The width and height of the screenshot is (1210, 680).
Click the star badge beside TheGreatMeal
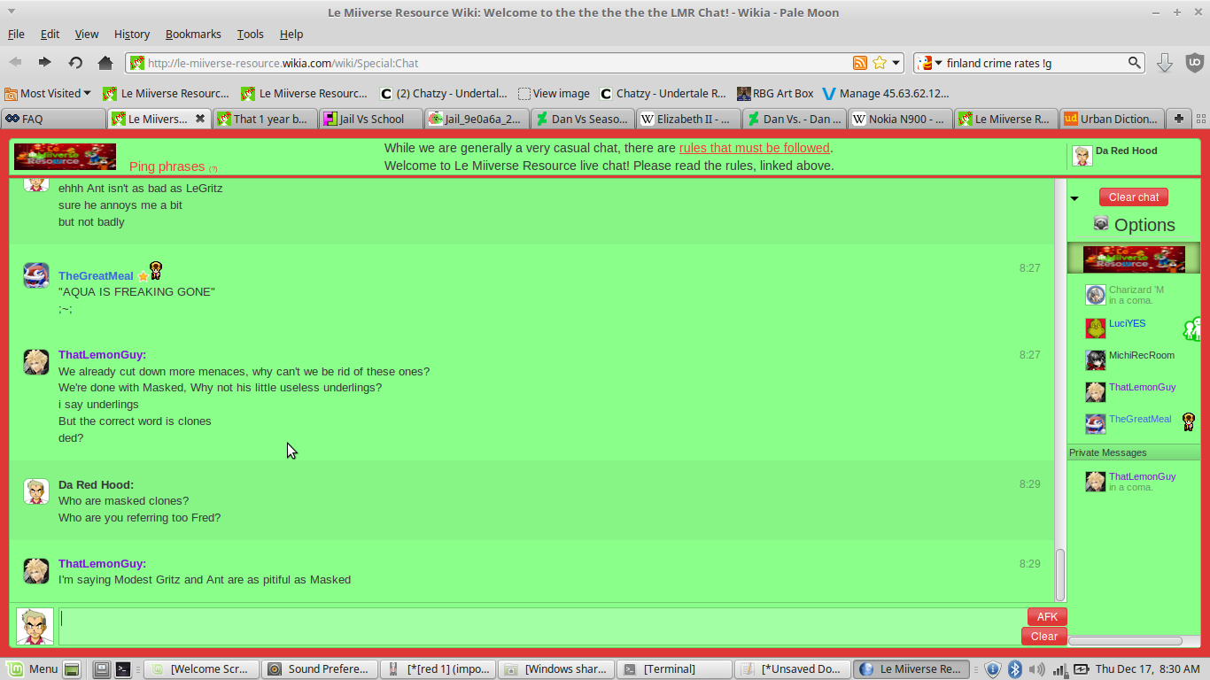(143, 276)
